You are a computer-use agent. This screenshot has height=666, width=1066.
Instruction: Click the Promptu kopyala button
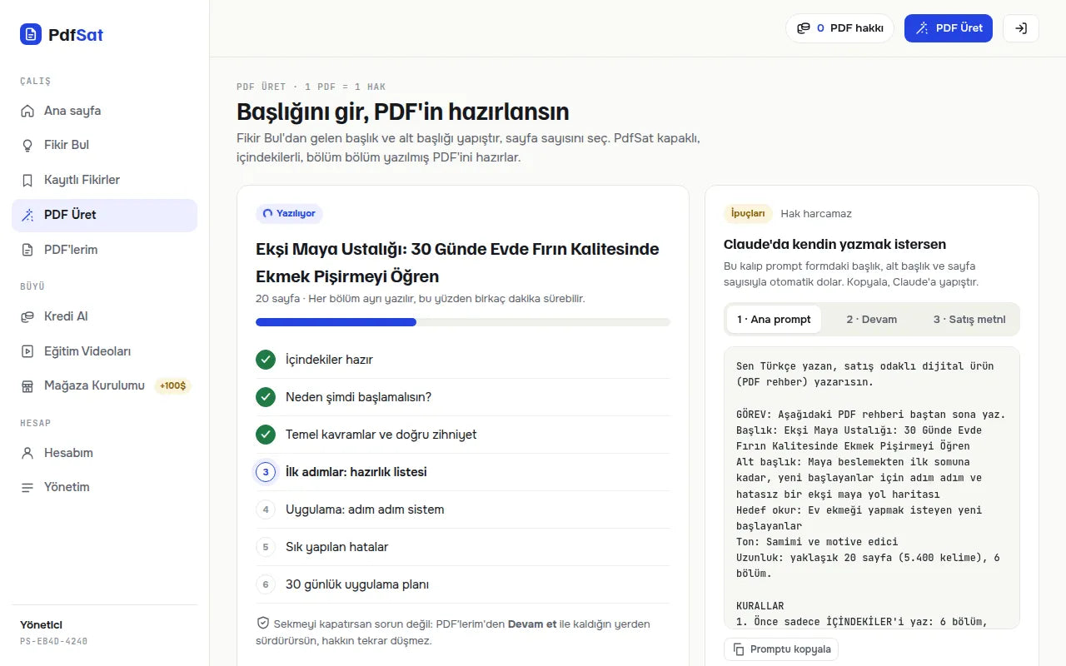click(781, 649)
